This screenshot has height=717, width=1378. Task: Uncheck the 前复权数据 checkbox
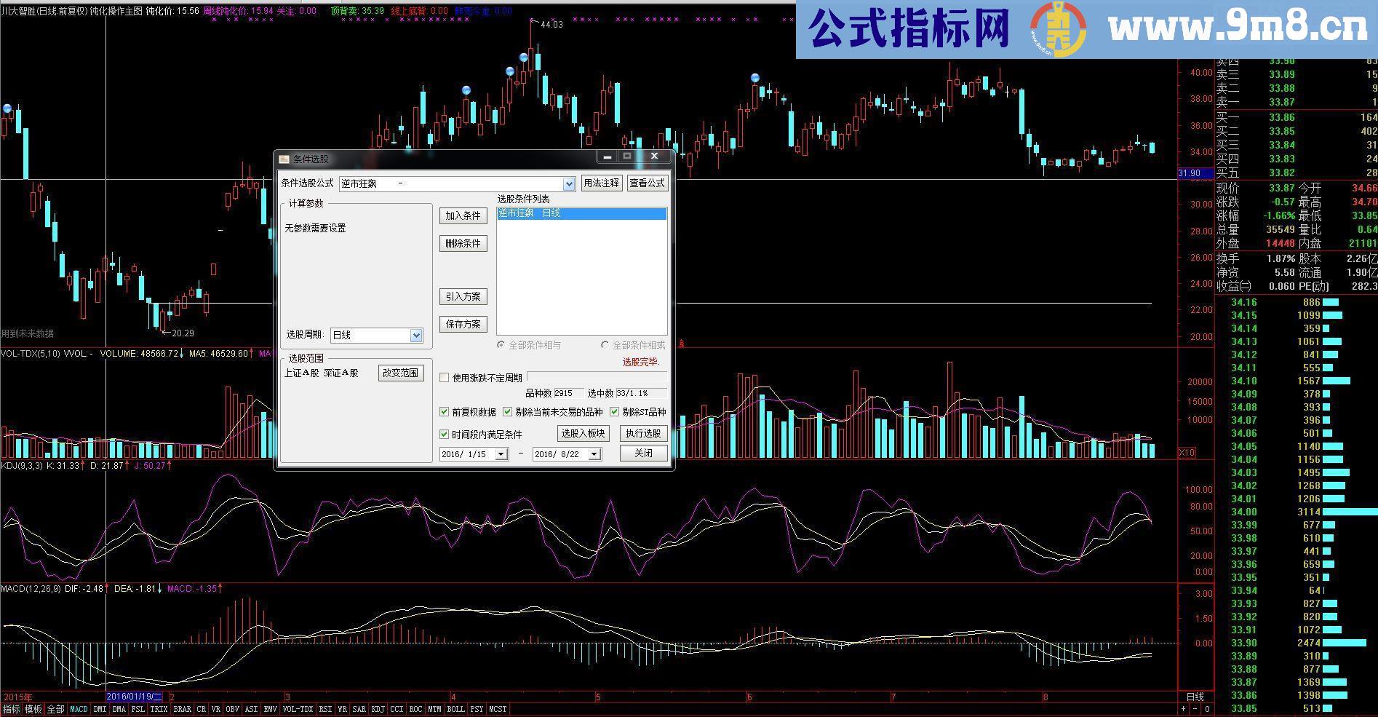coord(444,412)
